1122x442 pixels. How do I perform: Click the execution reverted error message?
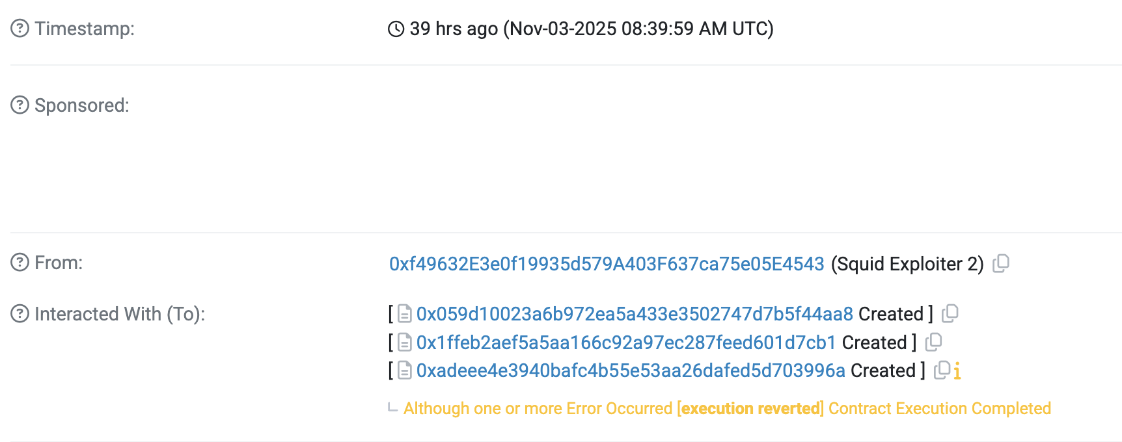point(750,408)
